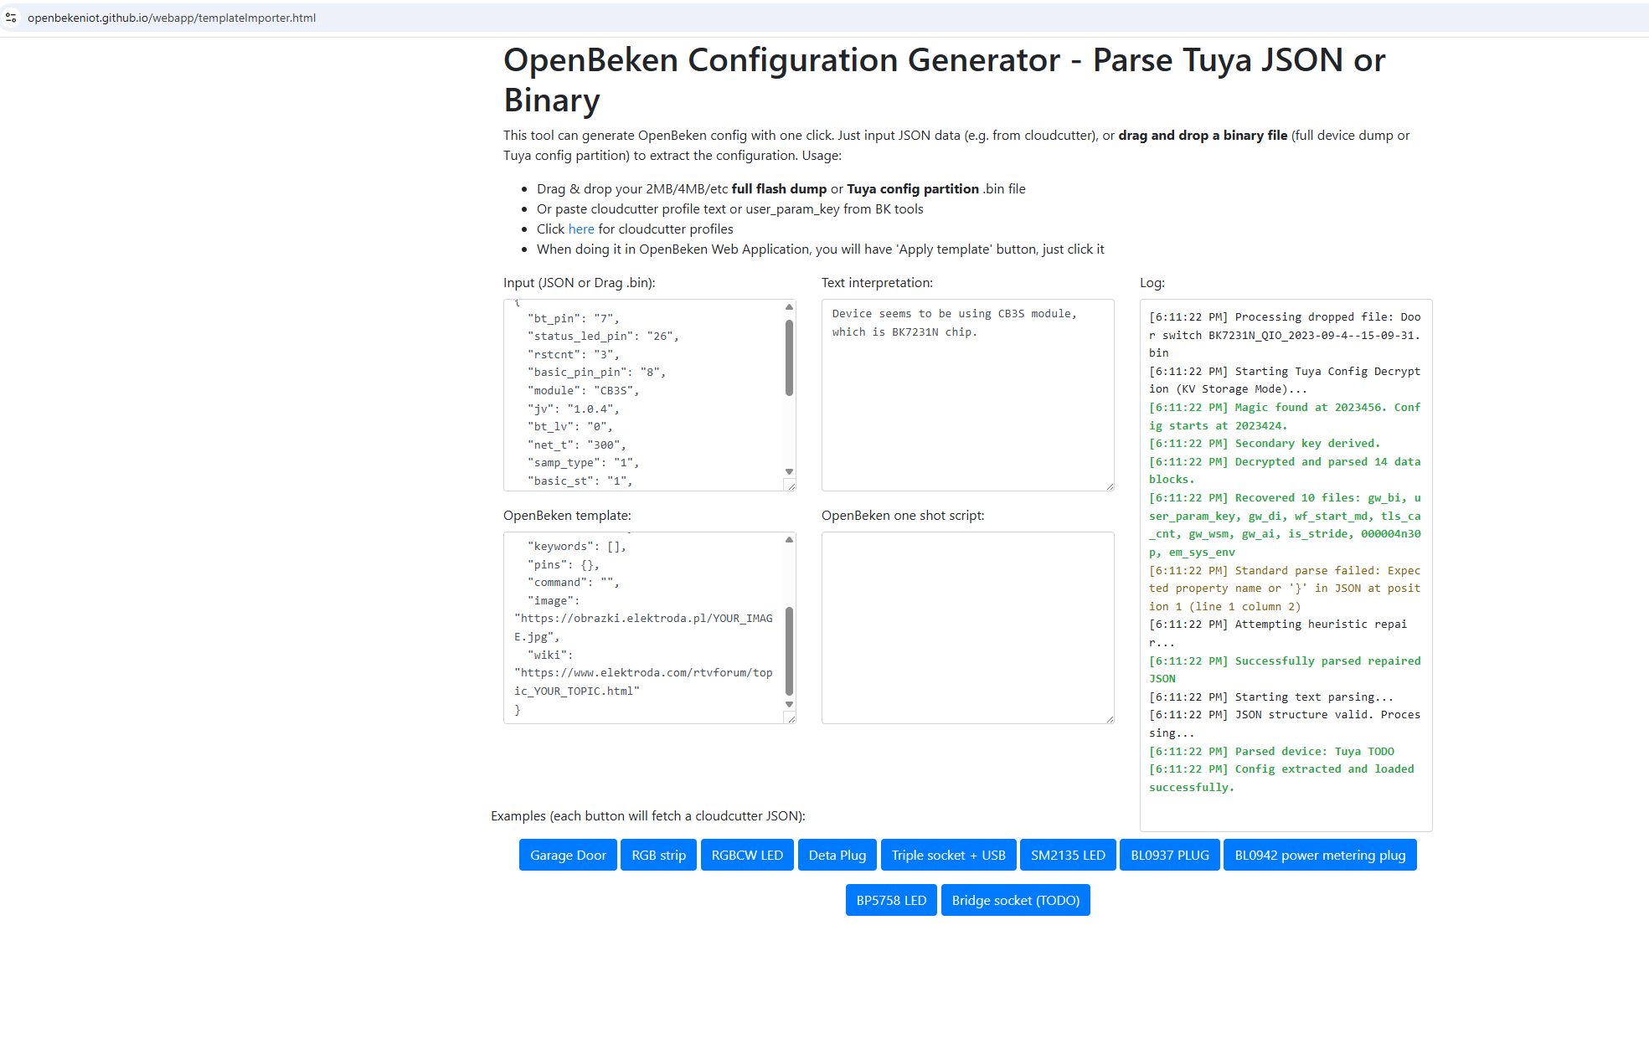Click scroll-up arrow of Input JSON textarea

789,307
